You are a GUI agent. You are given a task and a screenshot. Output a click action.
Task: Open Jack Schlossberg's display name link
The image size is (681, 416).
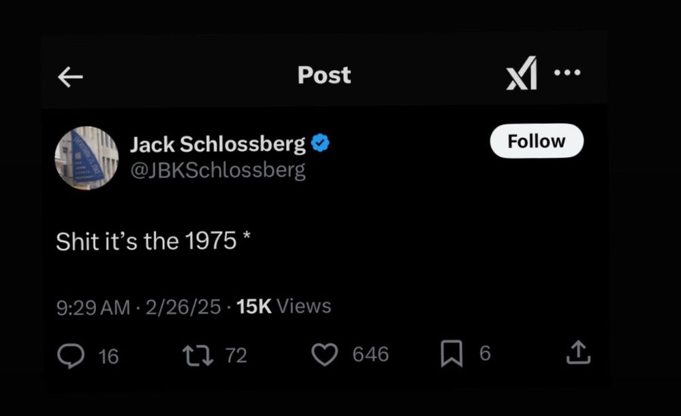tap(218, 144)
